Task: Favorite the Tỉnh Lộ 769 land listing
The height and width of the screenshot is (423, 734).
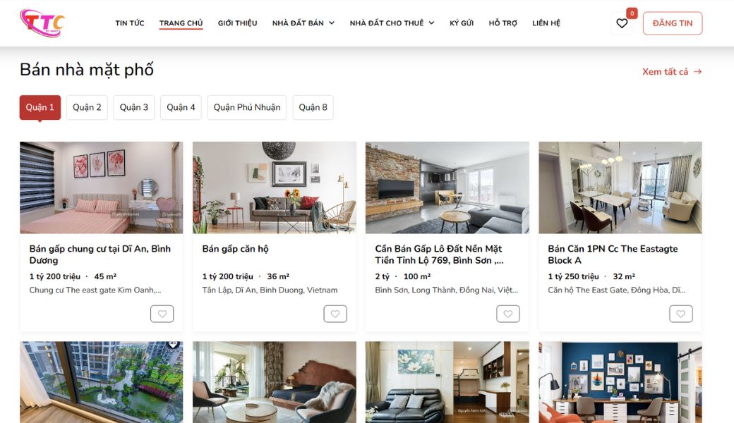Action: pos(508,314)
